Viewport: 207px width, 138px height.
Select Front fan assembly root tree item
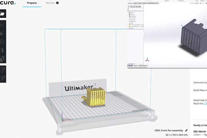point(135,11)
